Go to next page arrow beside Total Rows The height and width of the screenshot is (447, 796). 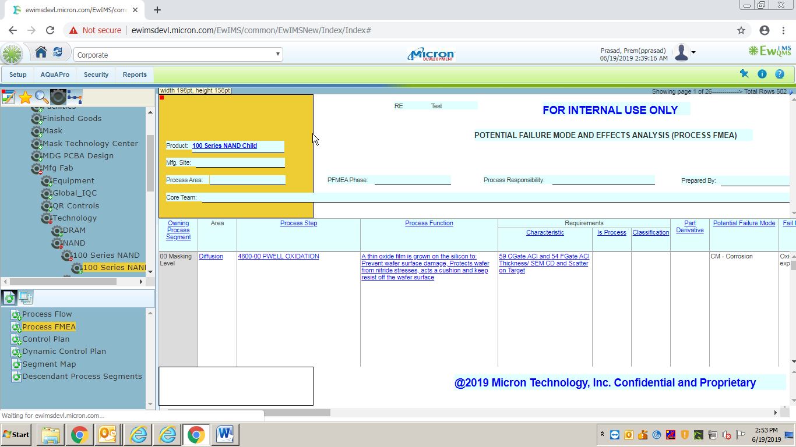click(791, 91)
